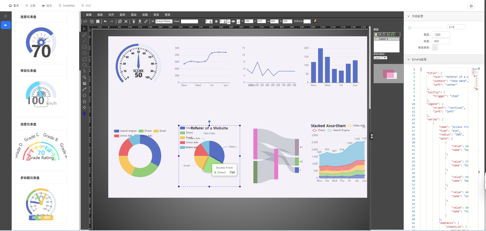Click the hyperlink chain icon
Image resolution: width=486 pixels, height=231 pixels.
tap(146, 21)
